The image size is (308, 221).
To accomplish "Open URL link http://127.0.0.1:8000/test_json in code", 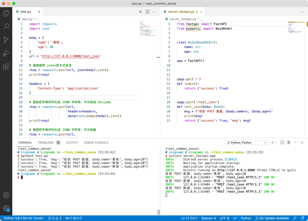I will [70, 56].
